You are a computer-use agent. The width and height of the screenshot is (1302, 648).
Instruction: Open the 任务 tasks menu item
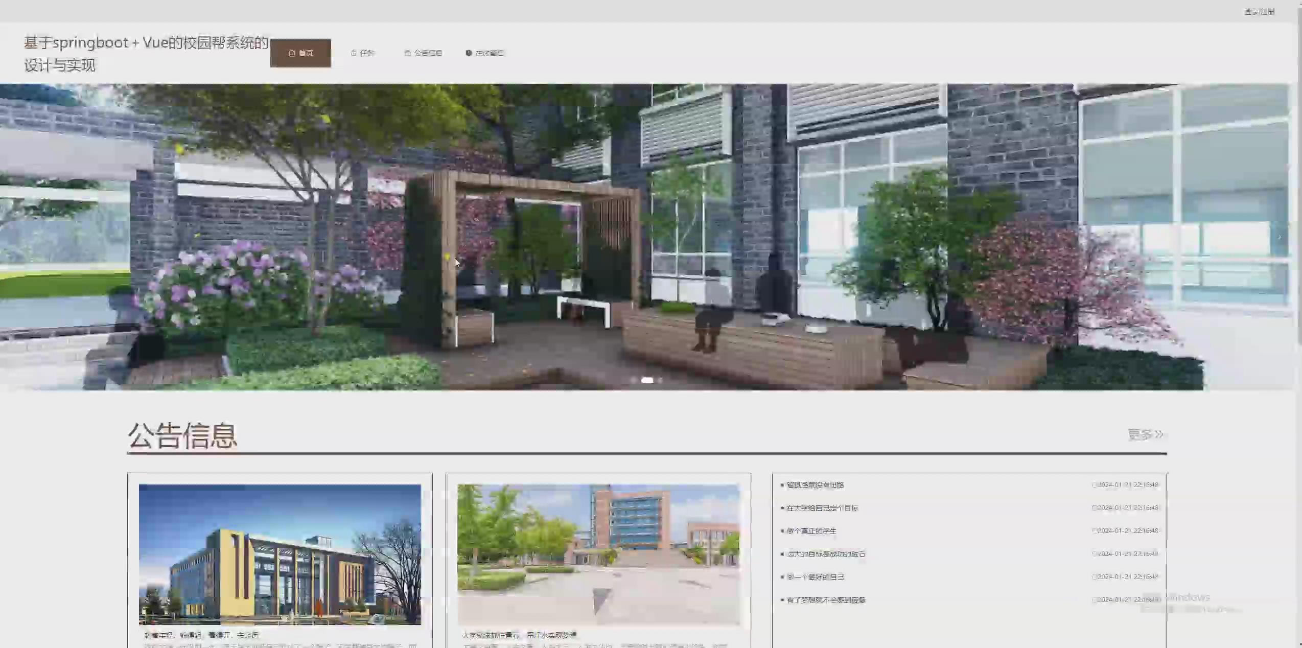click(367, 53)
